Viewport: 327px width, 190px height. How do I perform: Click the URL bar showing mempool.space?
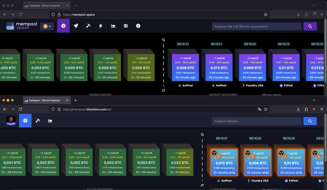(x=160, y=14)
